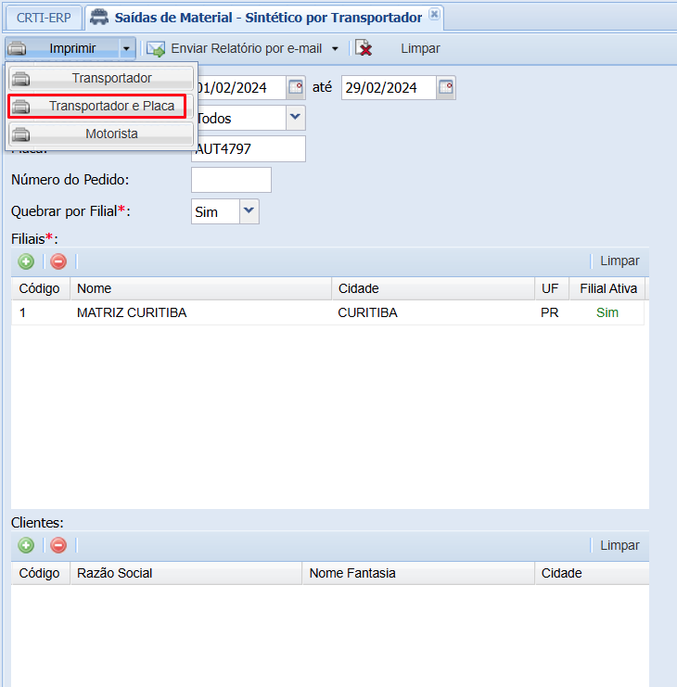Select Motorista print option
The width and height of the screenshot is (677, 687).
point(101,134)
